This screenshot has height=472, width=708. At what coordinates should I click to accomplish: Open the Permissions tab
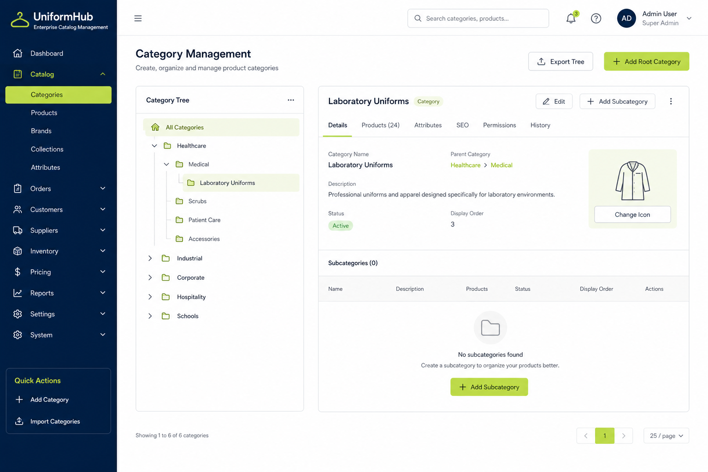500,125
